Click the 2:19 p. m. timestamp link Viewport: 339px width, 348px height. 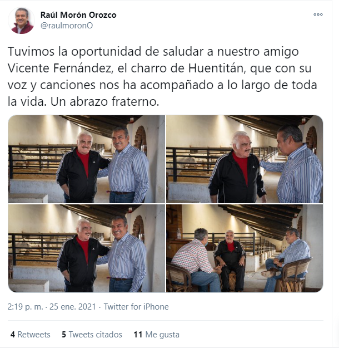(25, 307)
